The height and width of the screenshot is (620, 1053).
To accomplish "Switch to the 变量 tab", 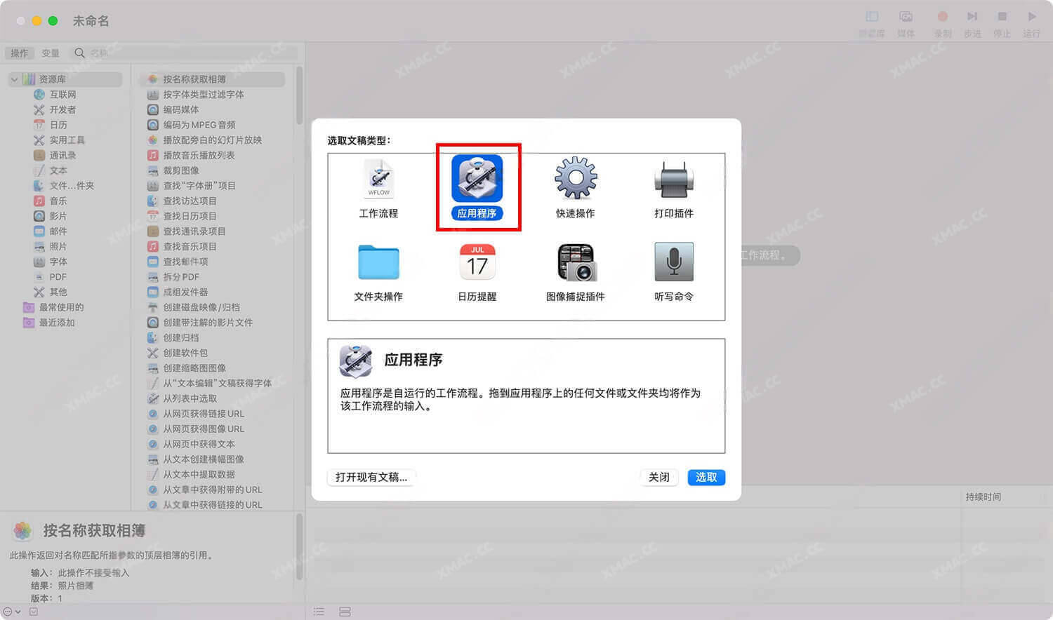I will pyautogui.click(x=49, y=53).
